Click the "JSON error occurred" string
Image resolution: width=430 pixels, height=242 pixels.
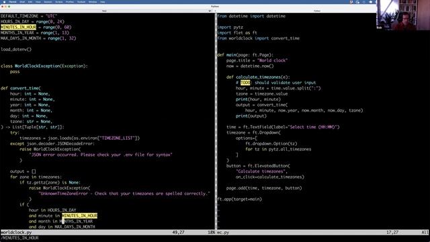(101, 155)
